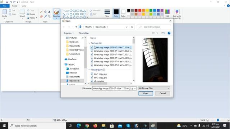
Task: Collapse the Yesterday (5) group
Action: 89,70
